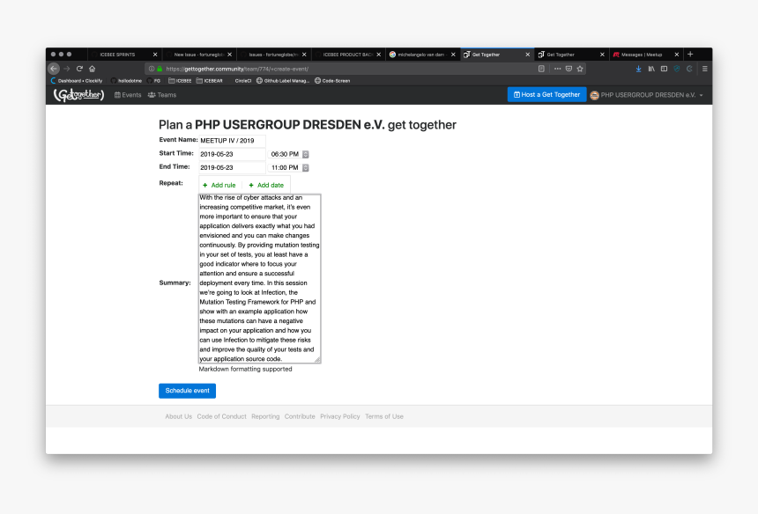
Task: Open the Github Label Manager bookmark
Action: 283,81
